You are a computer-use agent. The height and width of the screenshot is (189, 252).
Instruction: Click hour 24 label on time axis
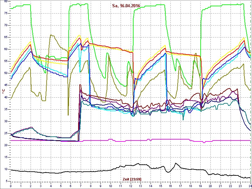tap(250, 186)
